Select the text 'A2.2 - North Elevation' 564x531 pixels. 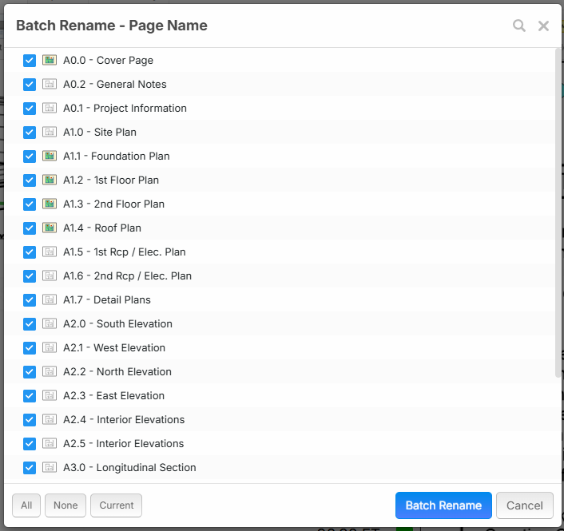tap(117, 371)
